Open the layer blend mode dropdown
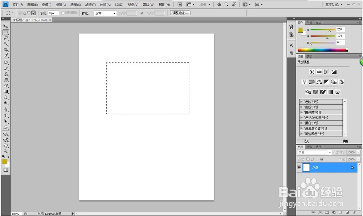 pos(314,152)
